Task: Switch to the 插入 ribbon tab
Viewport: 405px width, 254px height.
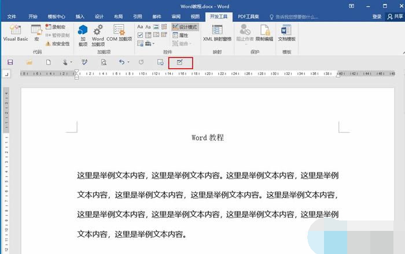Action: 80,17
